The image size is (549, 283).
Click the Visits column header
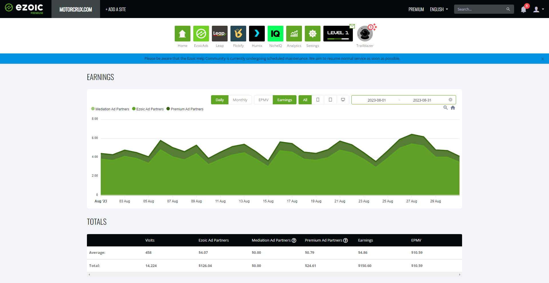click(x=150, y=240)
